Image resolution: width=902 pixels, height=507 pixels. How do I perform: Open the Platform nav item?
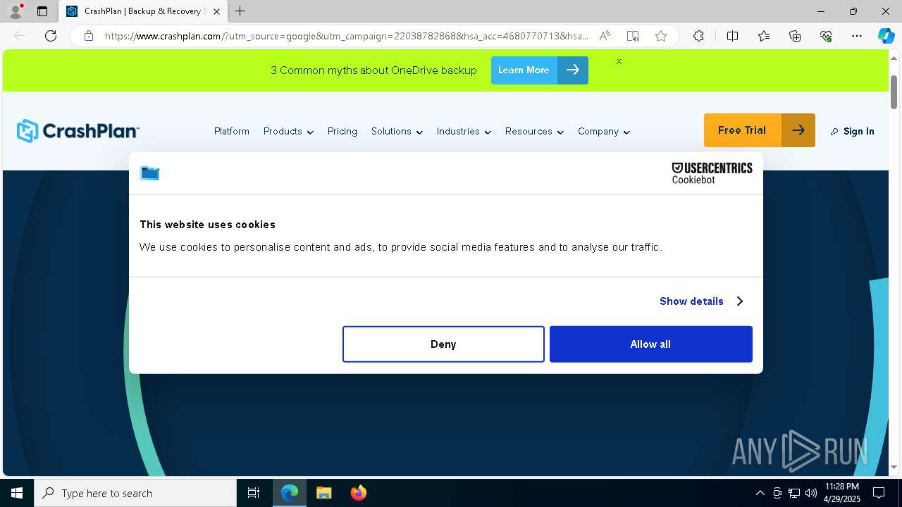(x=232, y=131)
